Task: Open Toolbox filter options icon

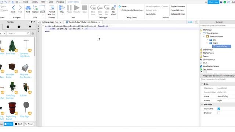Action: tap(33, 33)
